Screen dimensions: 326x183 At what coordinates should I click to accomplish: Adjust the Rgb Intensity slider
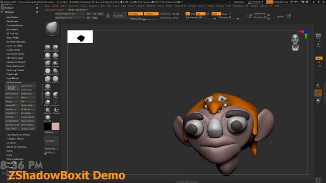pos(201,18)
